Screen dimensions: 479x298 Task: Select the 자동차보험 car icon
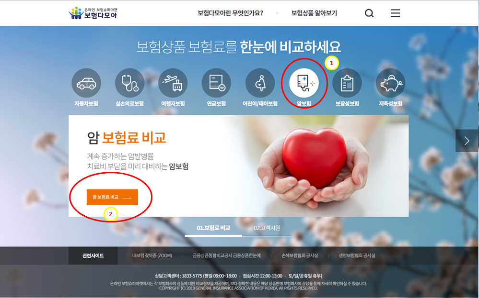pyautogui.click(x=86, y=83)
